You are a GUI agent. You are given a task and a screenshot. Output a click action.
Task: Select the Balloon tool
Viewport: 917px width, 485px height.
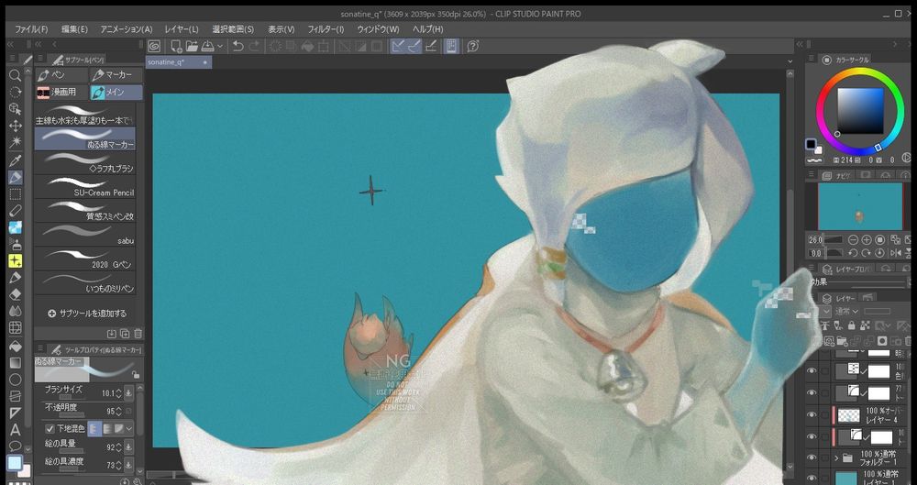(x=16, y=446)
